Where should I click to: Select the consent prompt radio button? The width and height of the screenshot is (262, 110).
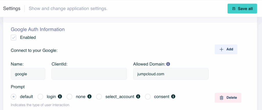tap(148, 97)
